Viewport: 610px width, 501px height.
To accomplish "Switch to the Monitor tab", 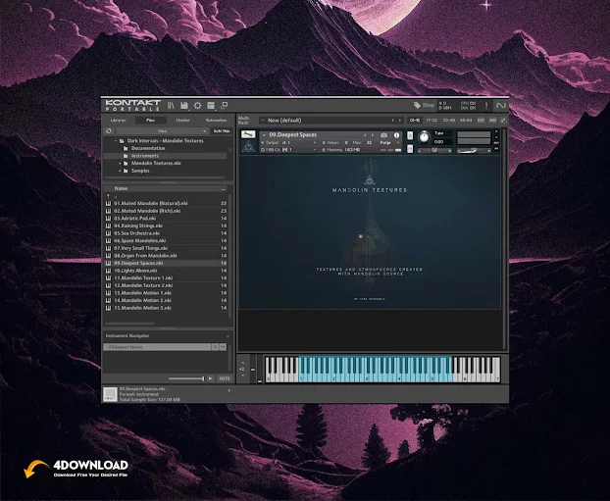I will click(182, 121).
